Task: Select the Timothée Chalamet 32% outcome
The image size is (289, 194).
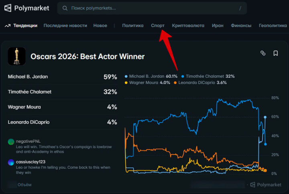Action: (62, 92)
